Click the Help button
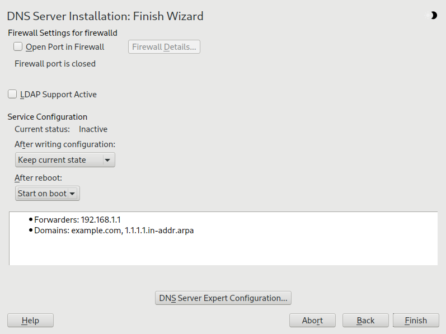This screenshot has width=446, height=334. pos(30,321)
